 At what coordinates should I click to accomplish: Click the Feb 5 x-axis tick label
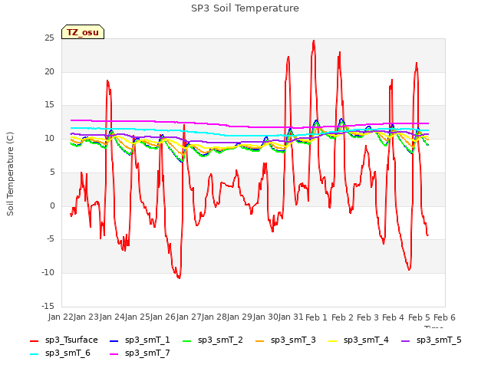(x=419, y=317)
